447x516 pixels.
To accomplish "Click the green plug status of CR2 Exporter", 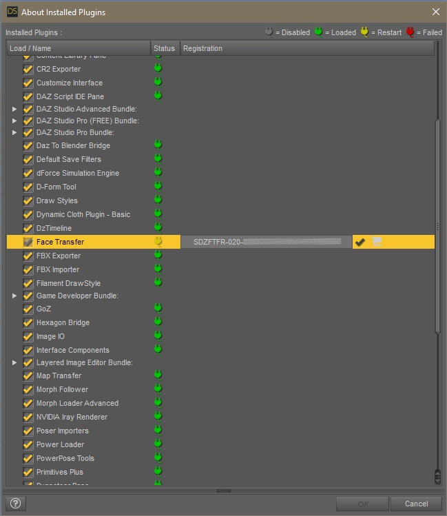I will point(158,68).
